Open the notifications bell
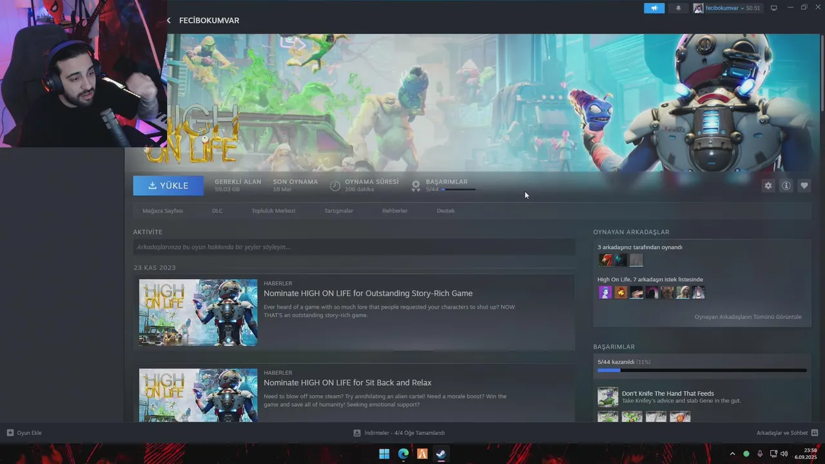 point(678,8)
